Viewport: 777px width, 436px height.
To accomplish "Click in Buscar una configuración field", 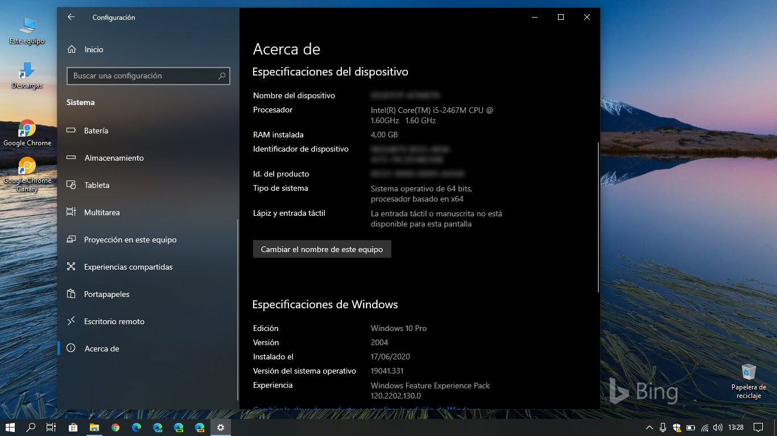I will (x=148, y=76).
